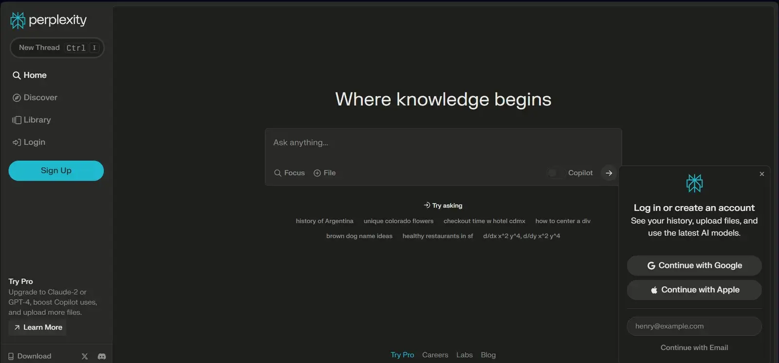
Task: Continue with Google
Action: pyautogui.click(x=694, y=266)
